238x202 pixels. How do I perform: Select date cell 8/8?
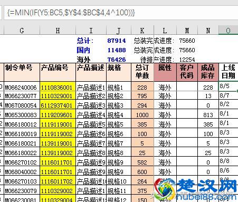pos(228,162)
